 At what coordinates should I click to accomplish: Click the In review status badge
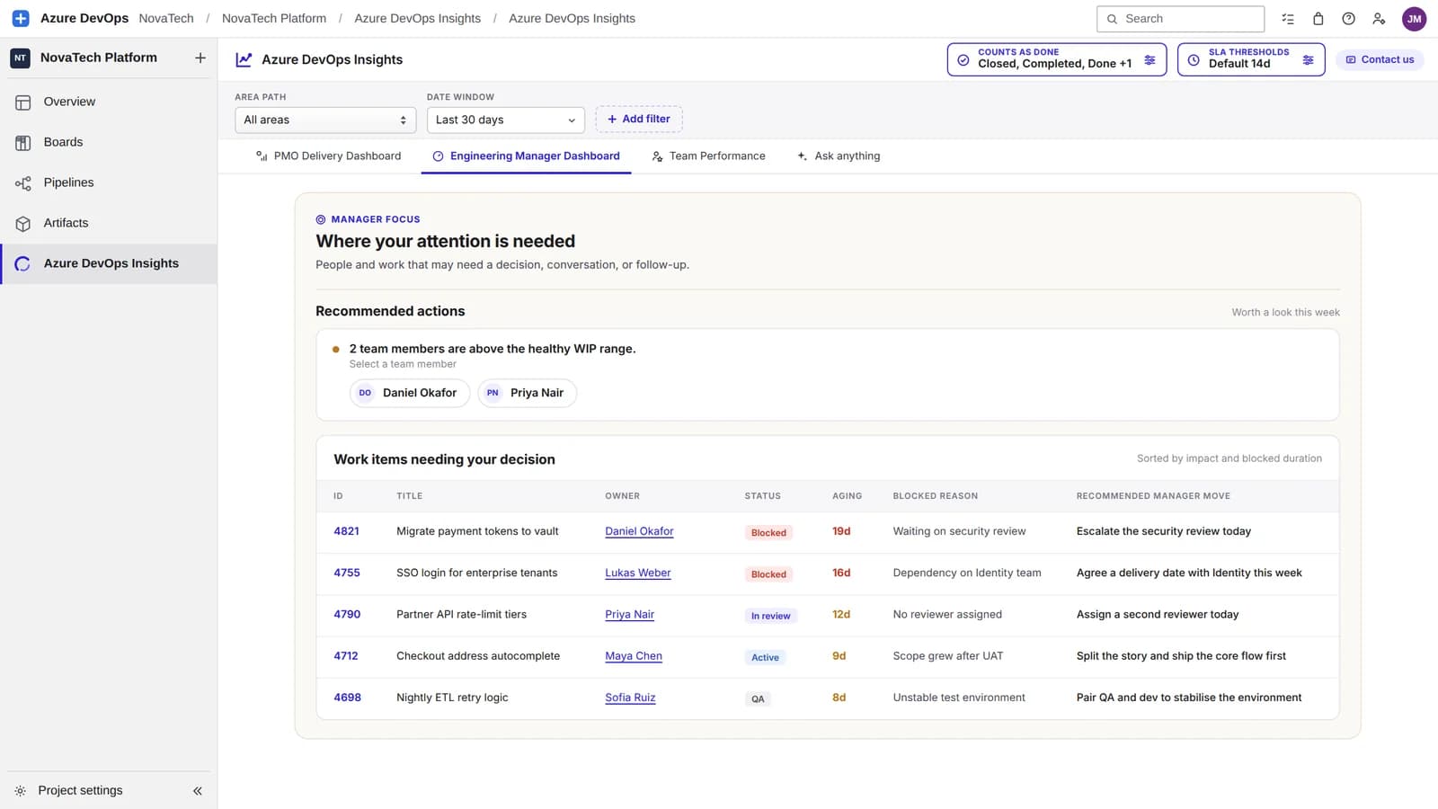(770, 616)
